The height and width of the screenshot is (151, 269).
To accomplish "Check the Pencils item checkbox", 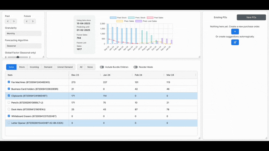I will pos(9,102).
